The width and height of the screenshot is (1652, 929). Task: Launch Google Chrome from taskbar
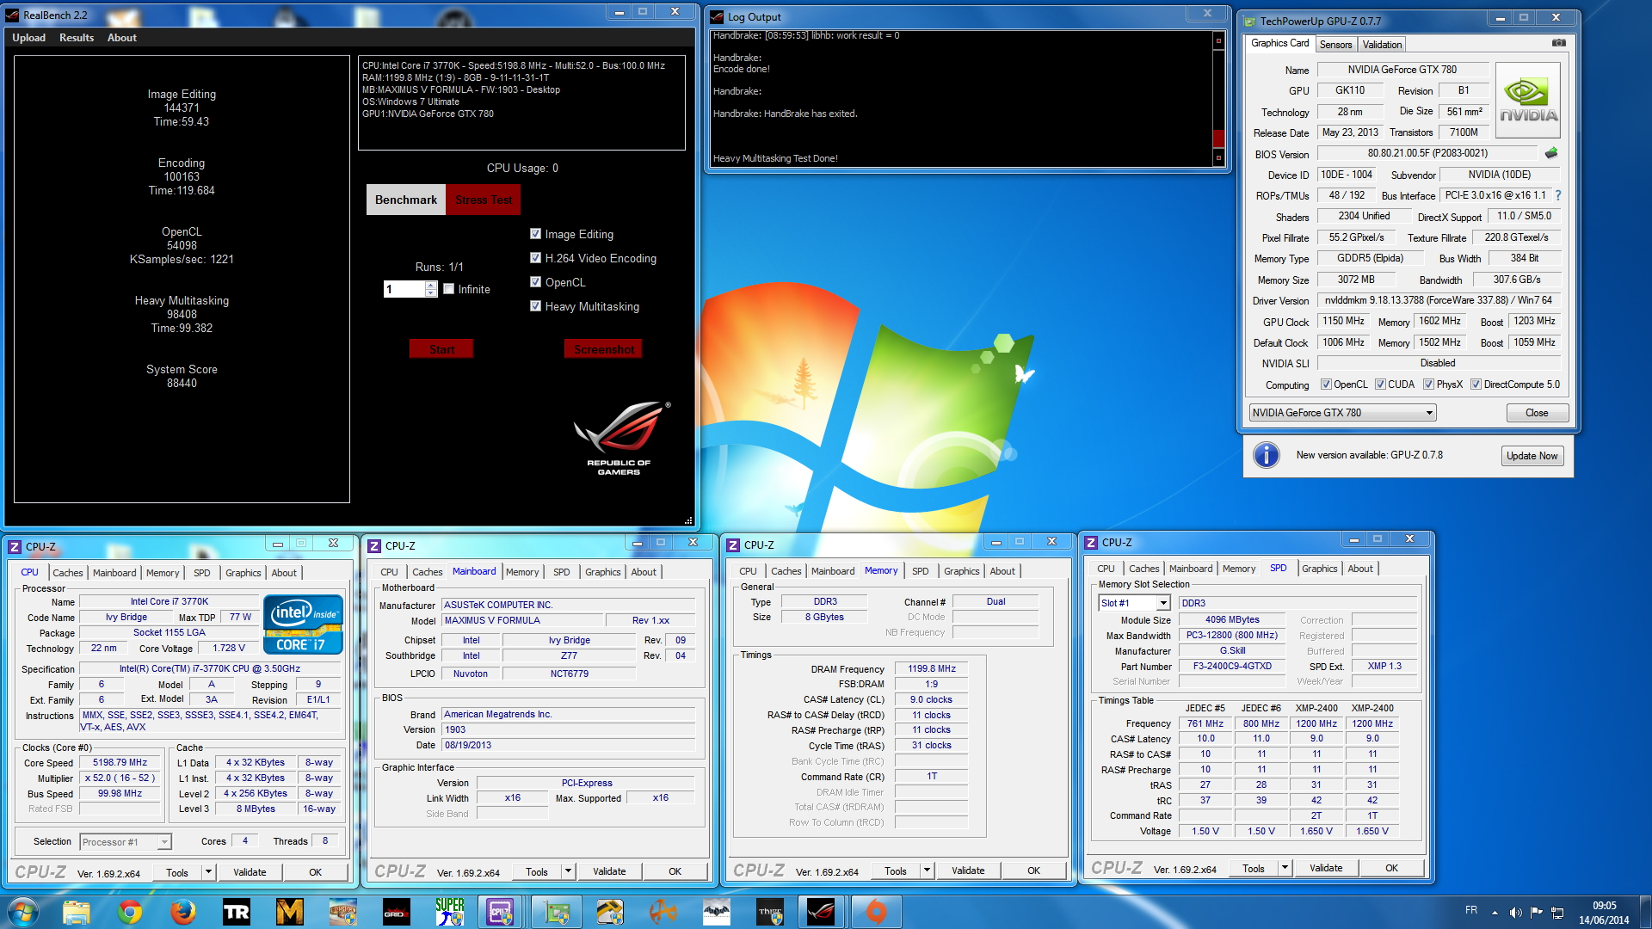tap(130, 912)
